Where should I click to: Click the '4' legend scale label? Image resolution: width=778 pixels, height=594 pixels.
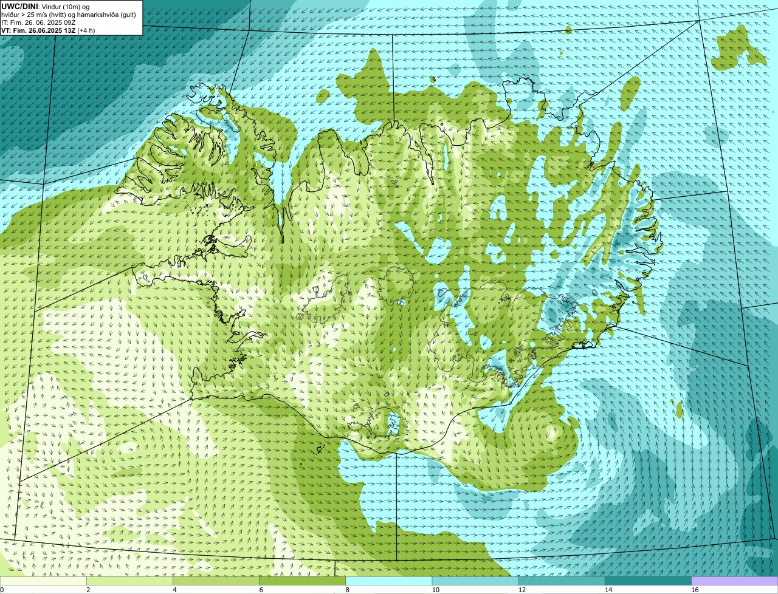coord(175,590)
